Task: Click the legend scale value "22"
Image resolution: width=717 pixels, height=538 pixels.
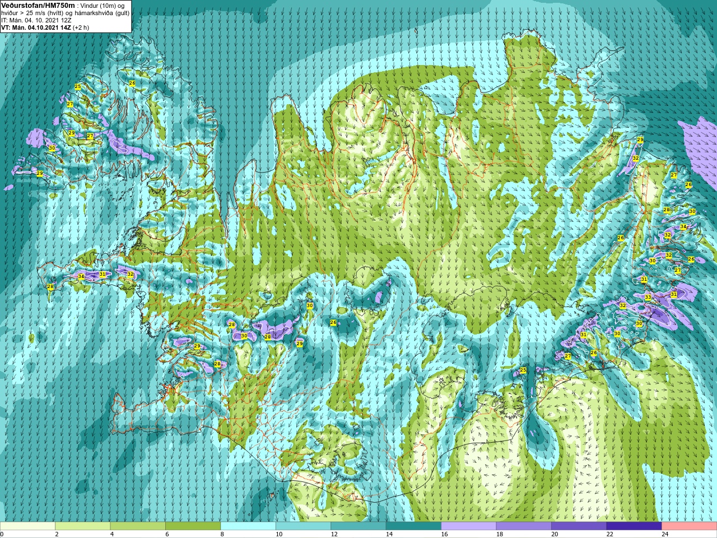Action: tap(610, 534)
